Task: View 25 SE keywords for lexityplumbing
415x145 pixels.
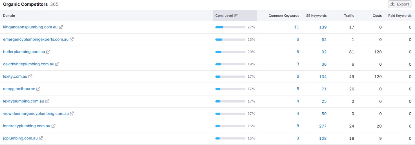Action: [x=324, y=101]
